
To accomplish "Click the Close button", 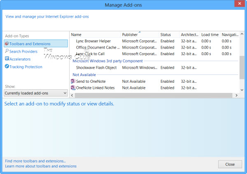I will pyautogui.click(x=230, y=164).
